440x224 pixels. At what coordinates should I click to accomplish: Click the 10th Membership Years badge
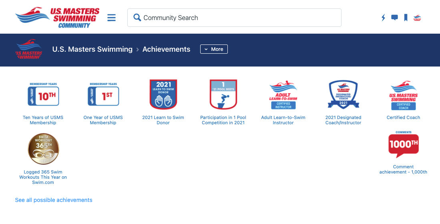click(43, 94)
